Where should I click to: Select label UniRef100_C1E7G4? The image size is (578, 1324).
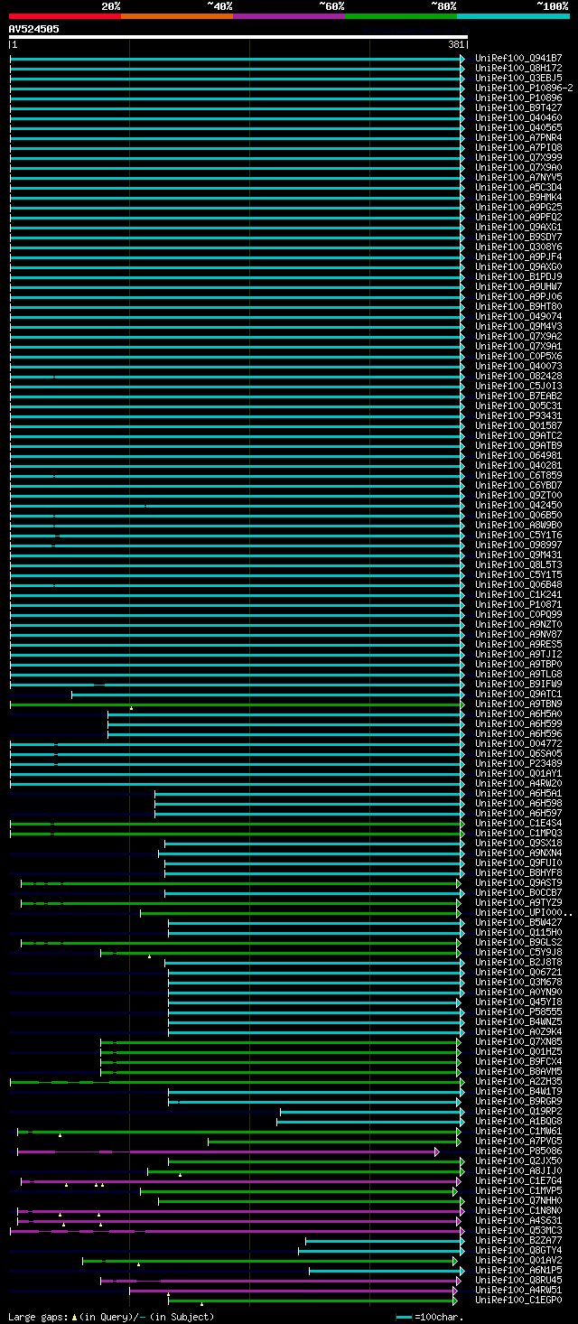519,1180
